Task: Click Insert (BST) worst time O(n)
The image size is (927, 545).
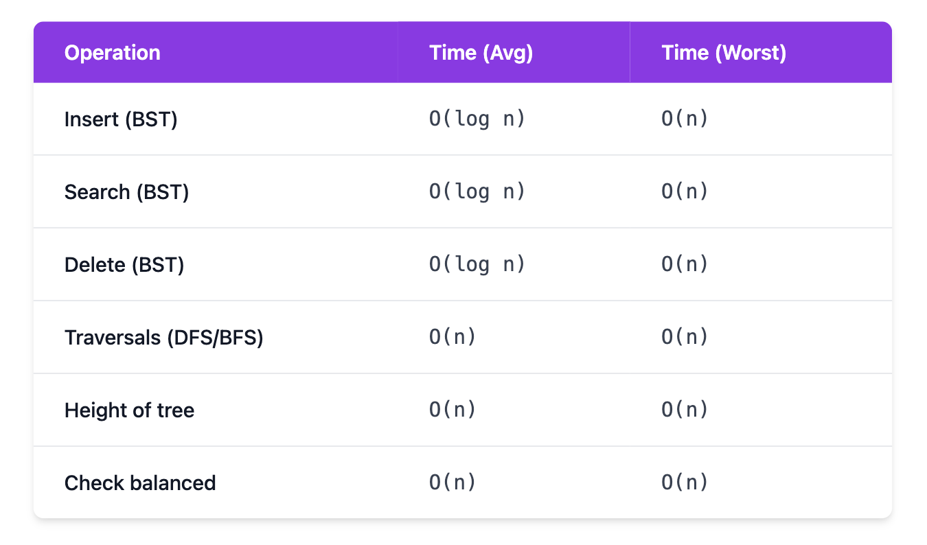Action: 685,119
